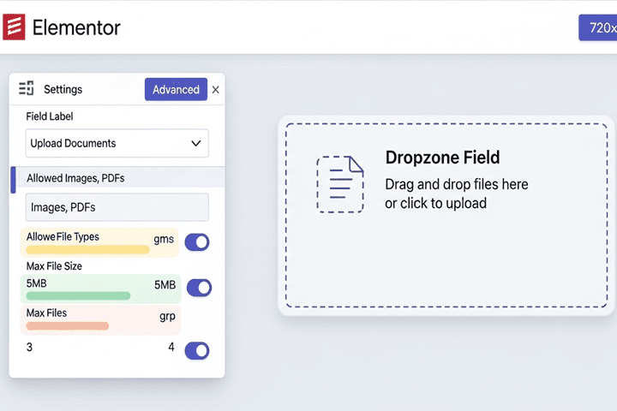
Task: Click the chevron in Upload Documents field
Action: point(196,143)
